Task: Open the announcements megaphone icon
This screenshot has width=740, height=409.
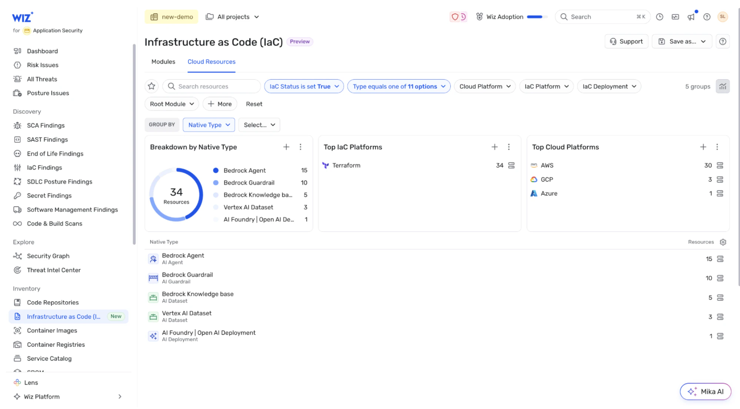Action: pyautogui.click(x=691, y=17)
